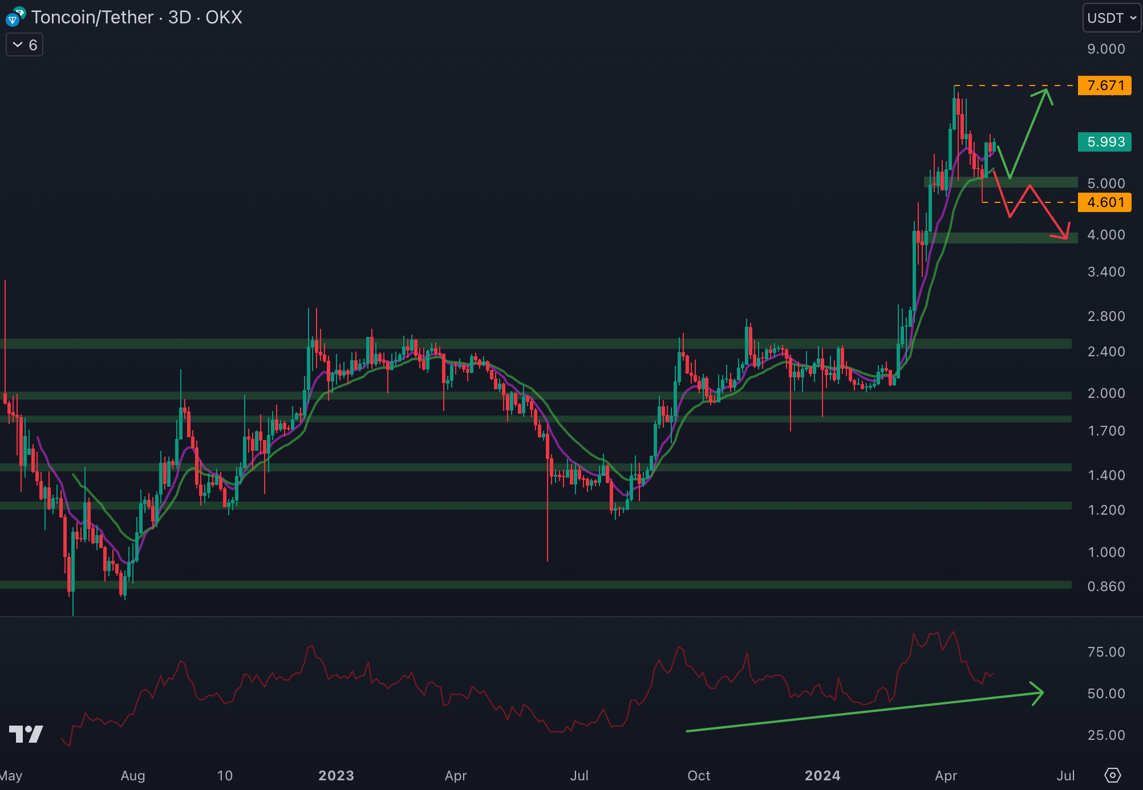Click the 9.000 price scale label
Image resolution: width=1143 pixels, height=790 pixels.
(x=1105, y=49)
